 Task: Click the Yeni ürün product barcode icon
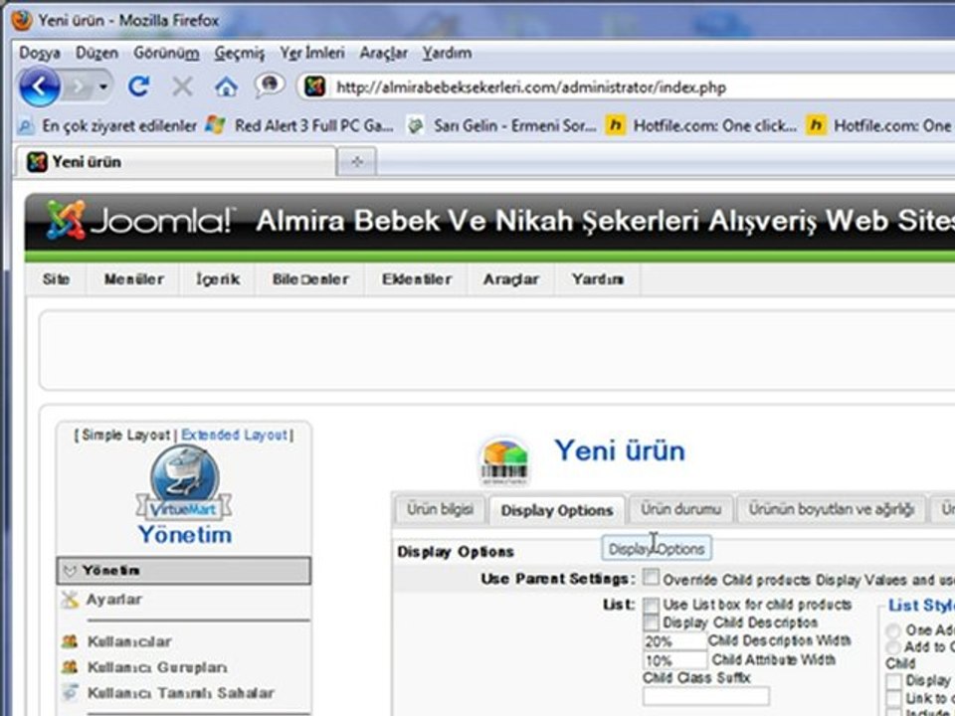(504, 460)
